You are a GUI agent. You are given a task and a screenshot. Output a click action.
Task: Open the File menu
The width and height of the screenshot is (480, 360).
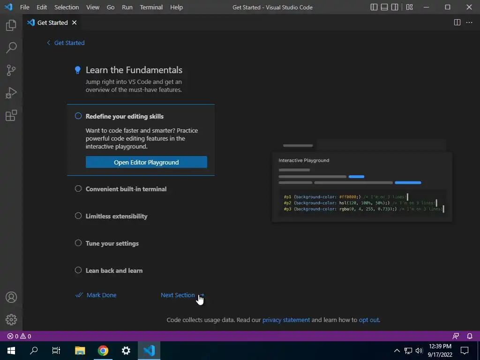click(x=24, y=7)
